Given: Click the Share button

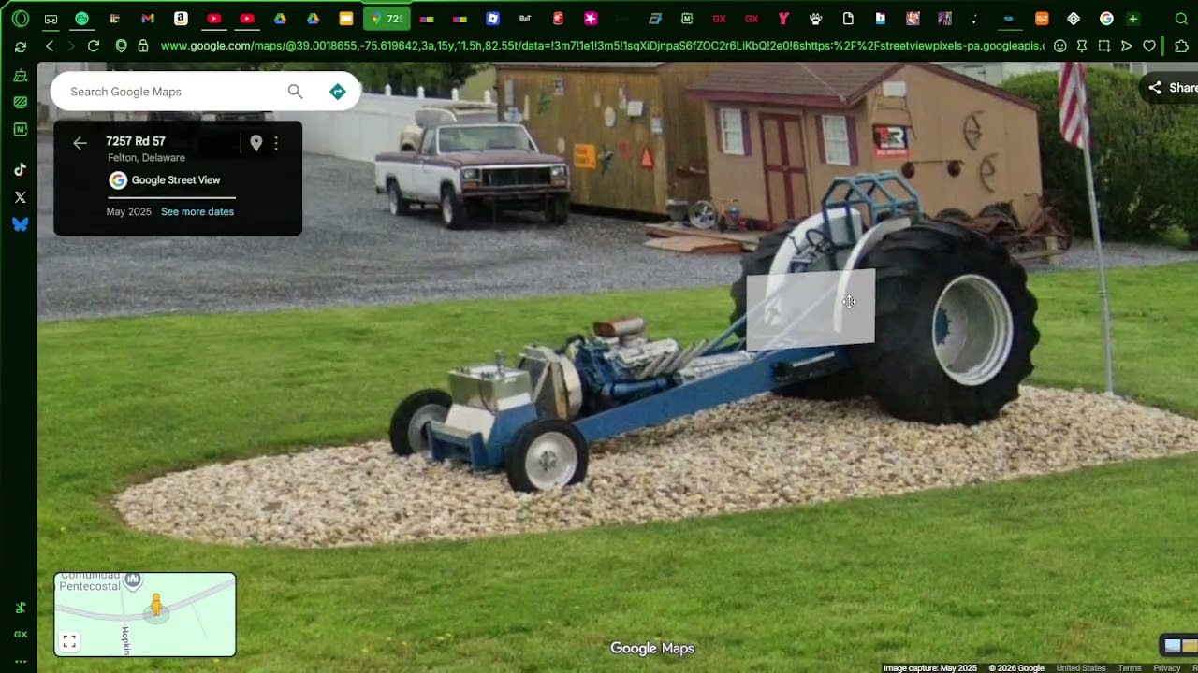Looking at the screenshot, I should coord(1171,88).
